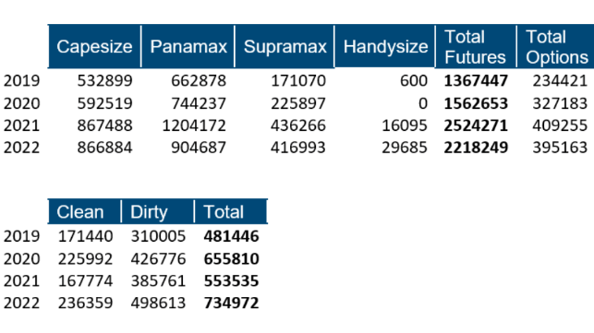Click the 2020 Total Options value 327183

coord(560,103)
